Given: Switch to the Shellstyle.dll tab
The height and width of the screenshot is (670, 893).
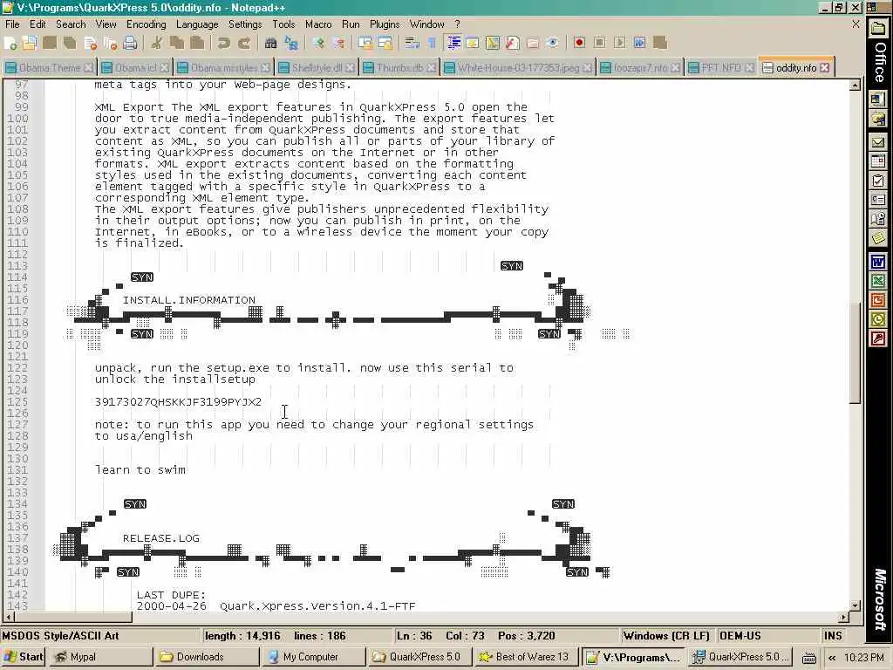Looking at the screenshot, I should [x=316, y=68].
